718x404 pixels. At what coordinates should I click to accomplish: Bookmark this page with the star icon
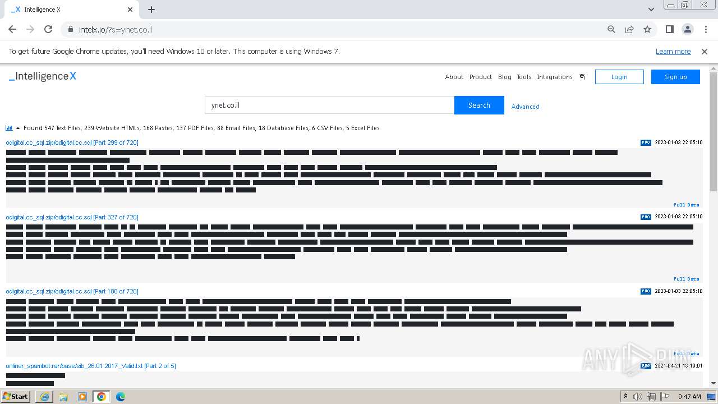[x=647, y=29]
